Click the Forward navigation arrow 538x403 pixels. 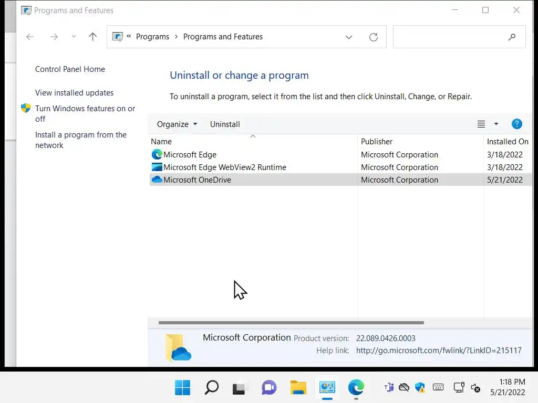[x=54, y=37]
